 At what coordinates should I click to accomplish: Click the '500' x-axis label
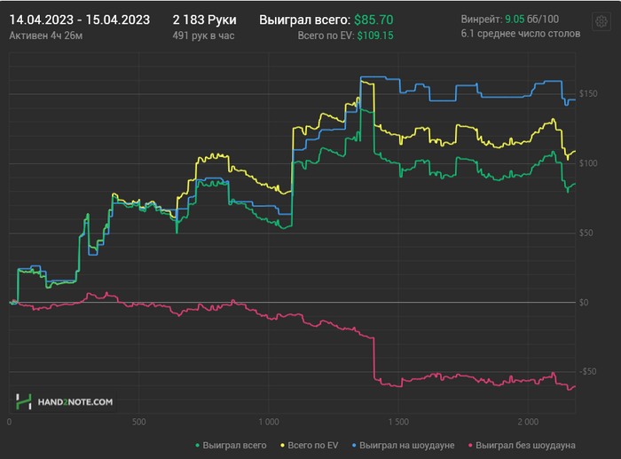click(139, 422)
